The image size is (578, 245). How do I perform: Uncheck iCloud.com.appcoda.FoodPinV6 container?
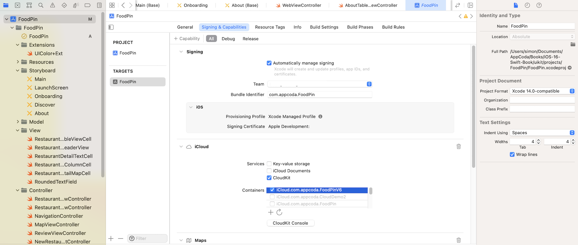(272, 190)
